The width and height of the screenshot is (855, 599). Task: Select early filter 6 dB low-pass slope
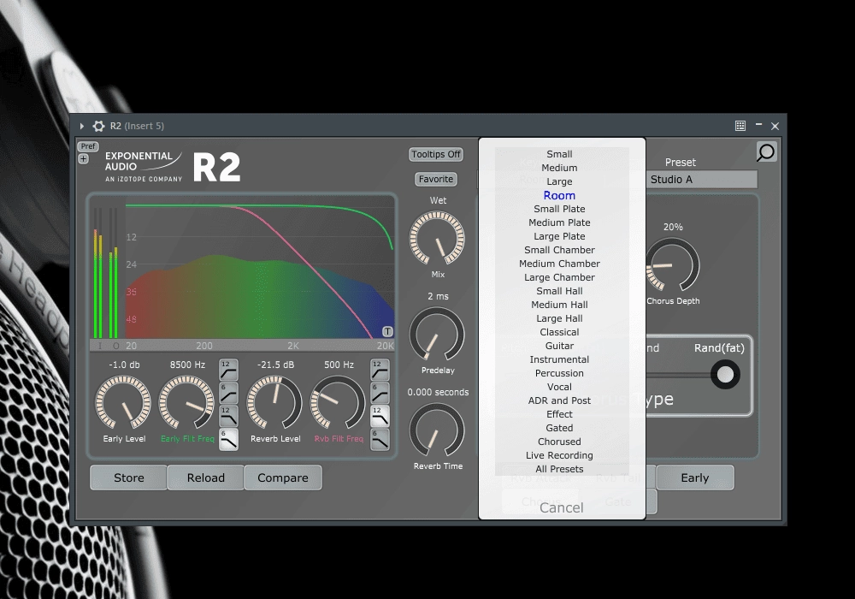coord(228,439)
